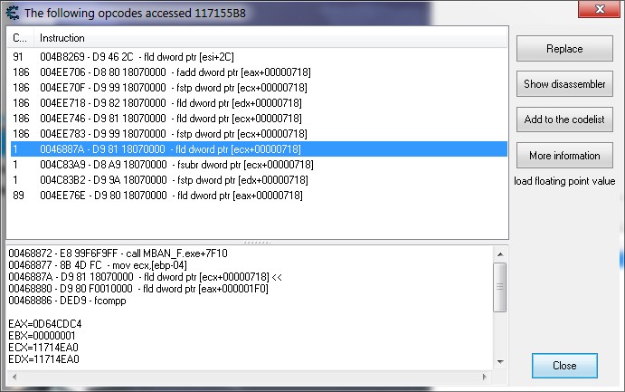The height and width of the screenshot is (392, 625).
Task: Select the highlighted 0046887A fld row
Action: click(x=172, y=149)
